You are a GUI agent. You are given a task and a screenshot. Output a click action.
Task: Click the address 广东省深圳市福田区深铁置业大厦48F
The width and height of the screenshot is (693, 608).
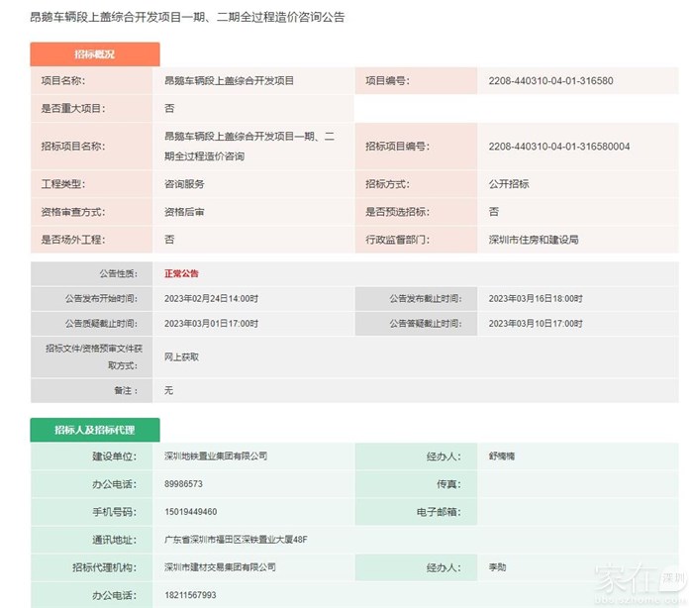click(x=236, y=540)
